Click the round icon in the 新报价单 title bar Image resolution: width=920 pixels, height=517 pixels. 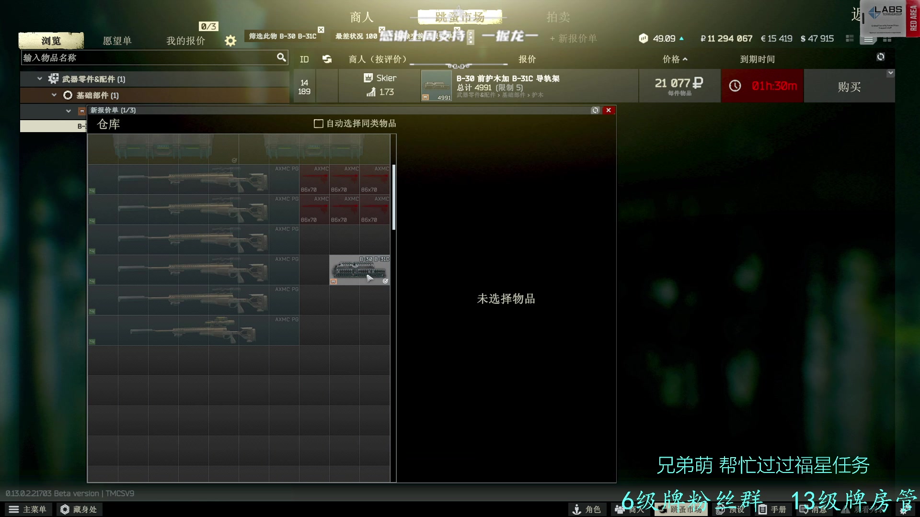[x=595, y=110]
